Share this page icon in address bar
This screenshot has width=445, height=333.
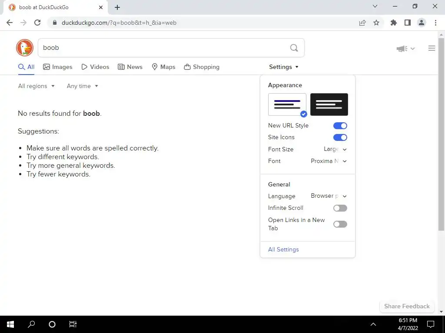tap(362, 23)
